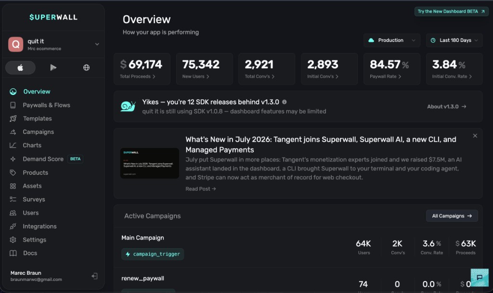Click the braunmarwc@gmail.com account email
This screenshot has height=293, width=493.
coord(36,280)
